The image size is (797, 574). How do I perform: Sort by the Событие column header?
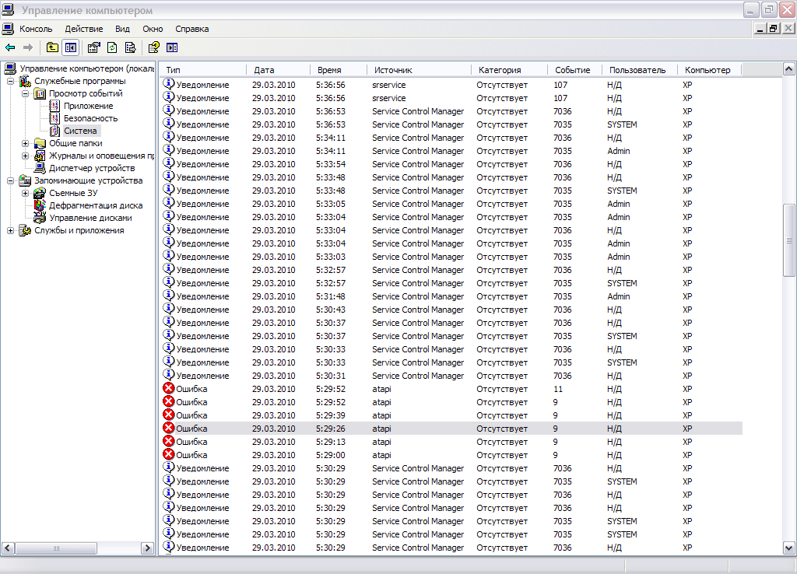(572, 70)
